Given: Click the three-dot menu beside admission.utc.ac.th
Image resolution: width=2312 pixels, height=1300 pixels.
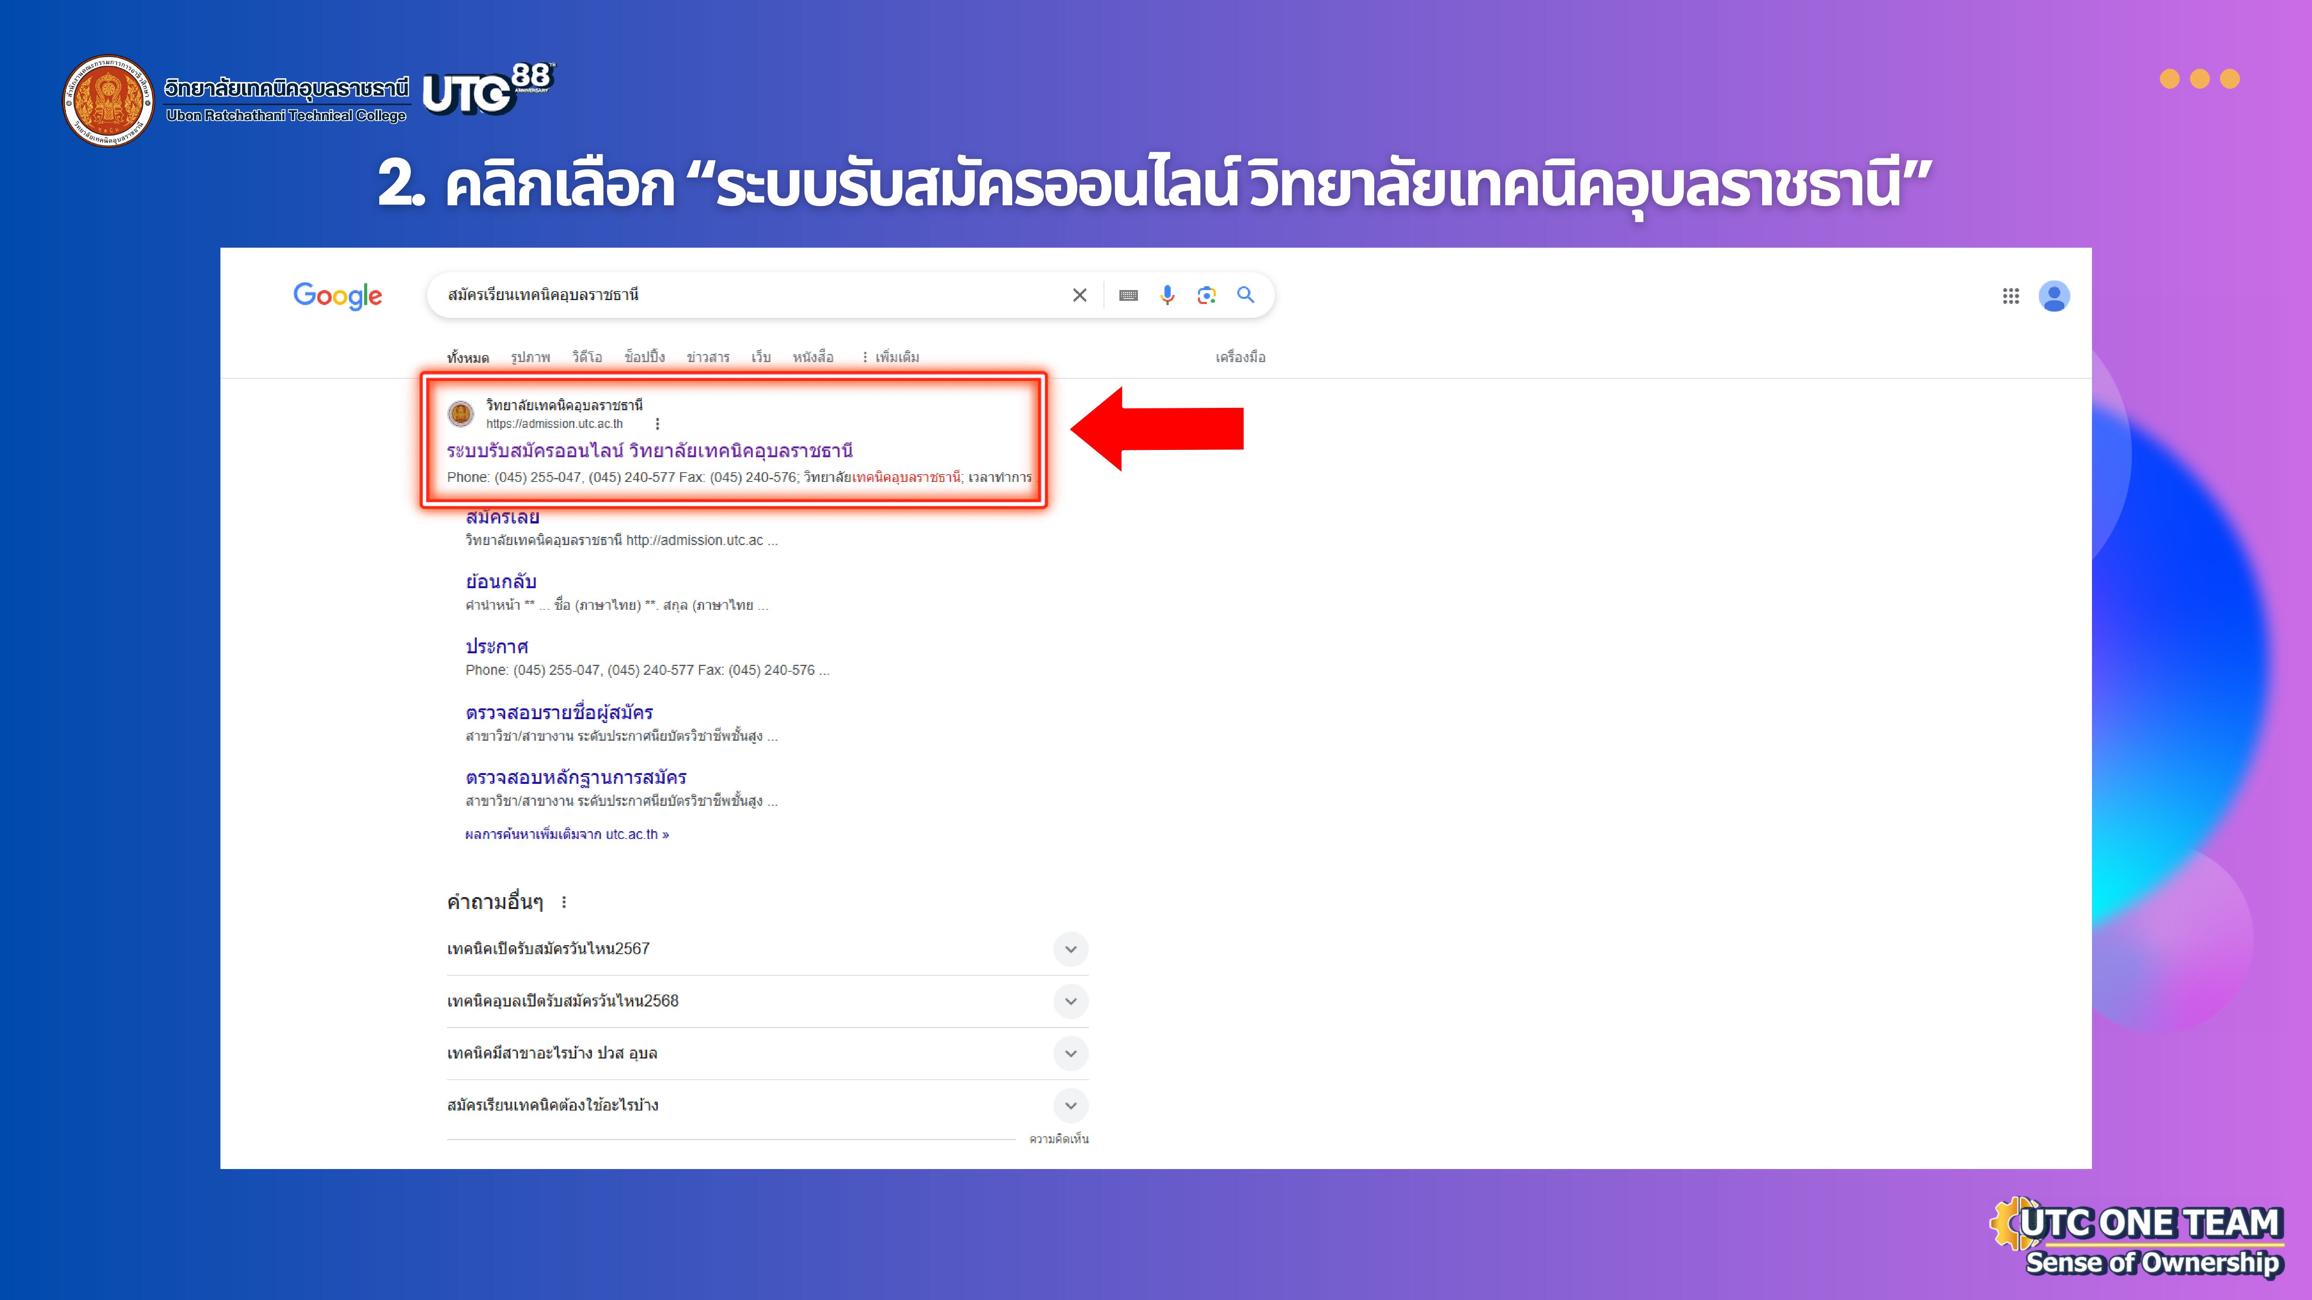Looking at the screenshot, I should [x=657, y=423].
